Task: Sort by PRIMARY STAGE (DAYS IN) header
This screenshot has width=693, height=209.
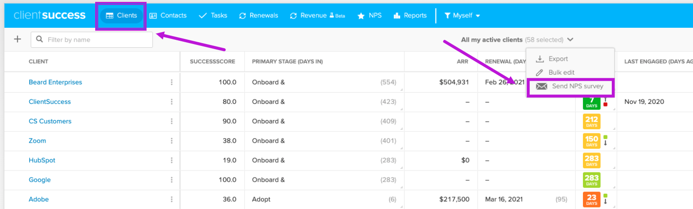Action: (287, 61)
